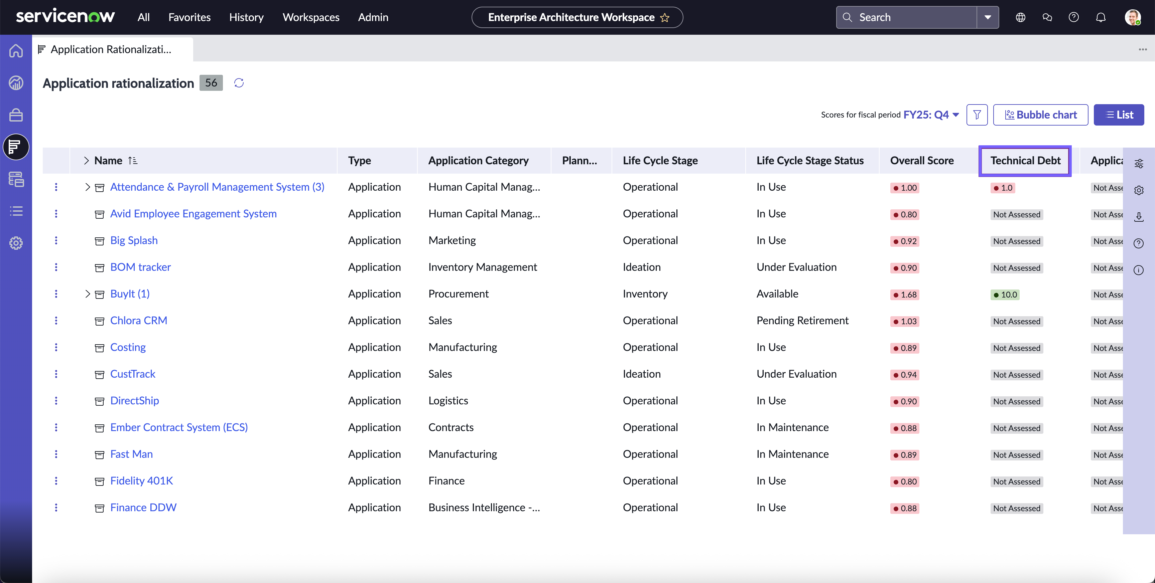The height and width of the screenshot is (583, 1155).
Task: Click the Technical Debt column header
Action: [x=1025, y=160]
